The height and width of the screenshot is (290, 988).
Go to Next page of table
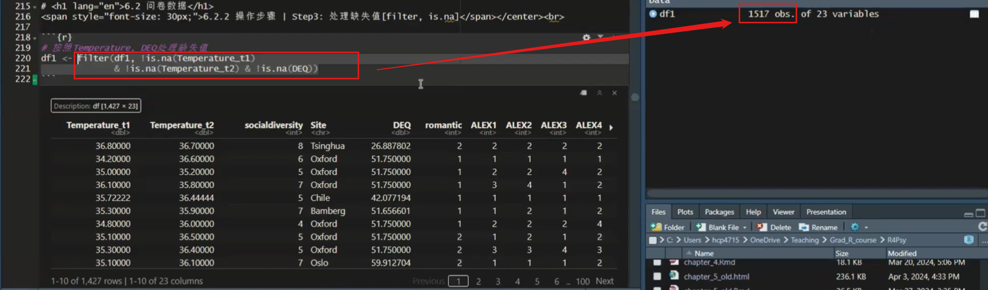click(x=604, y=281)
